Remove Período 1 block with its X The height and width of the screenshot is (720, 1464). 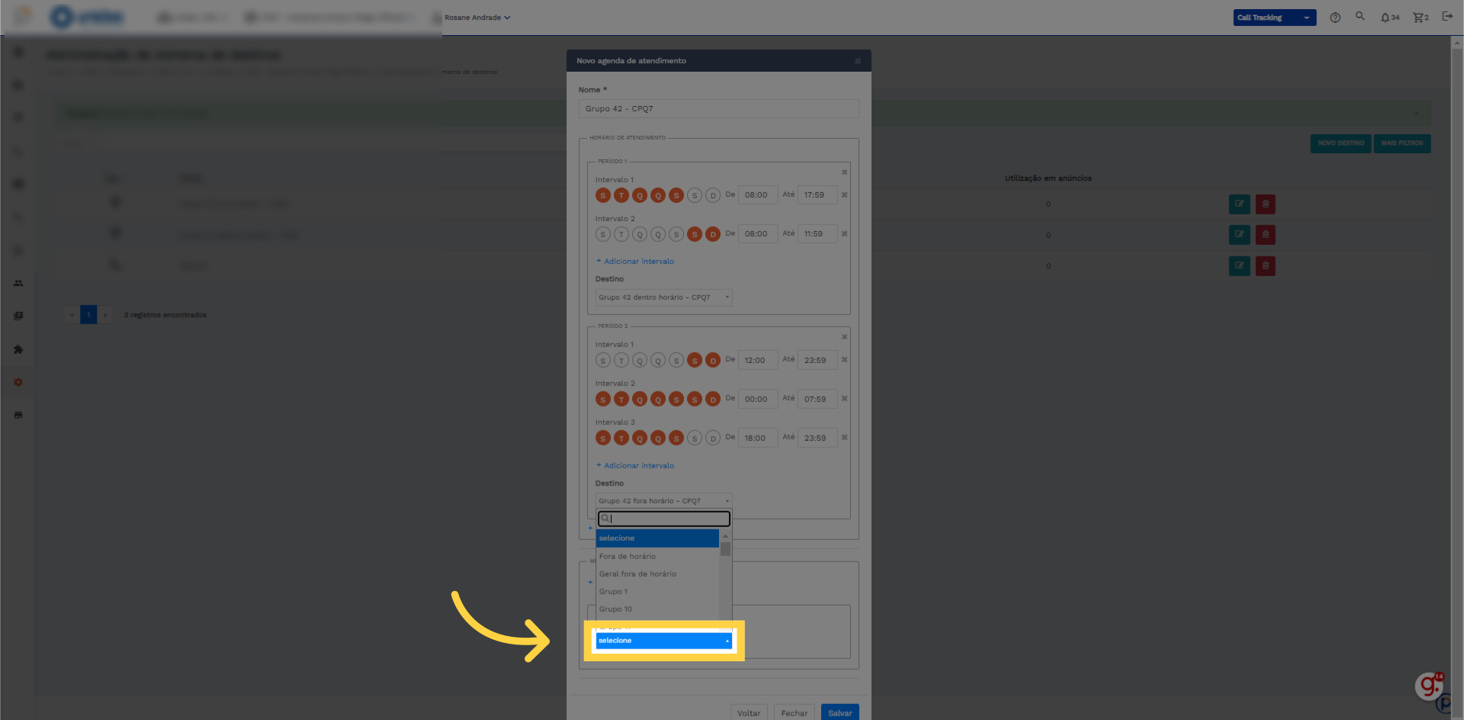(x=844, y=172)
